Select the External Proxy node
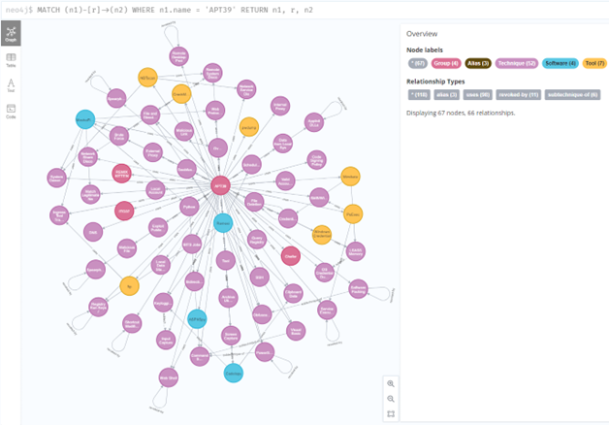This screenshot has height=425, width=609. (x=152, y=152)
